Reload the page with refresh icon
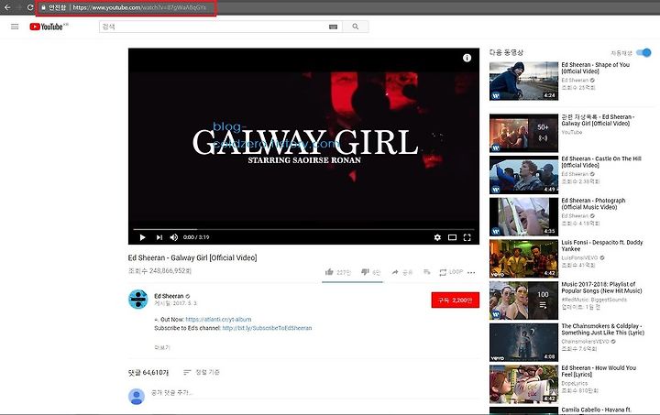The width and height of the screenshot is (660, 415). point(30,7)
